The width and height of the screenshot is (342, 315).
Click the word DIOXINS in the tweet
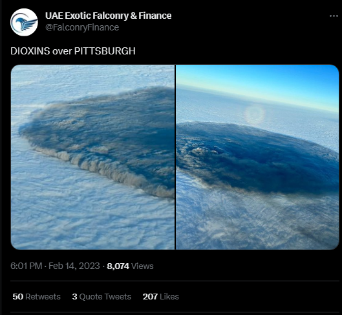[x=30, y=51]
